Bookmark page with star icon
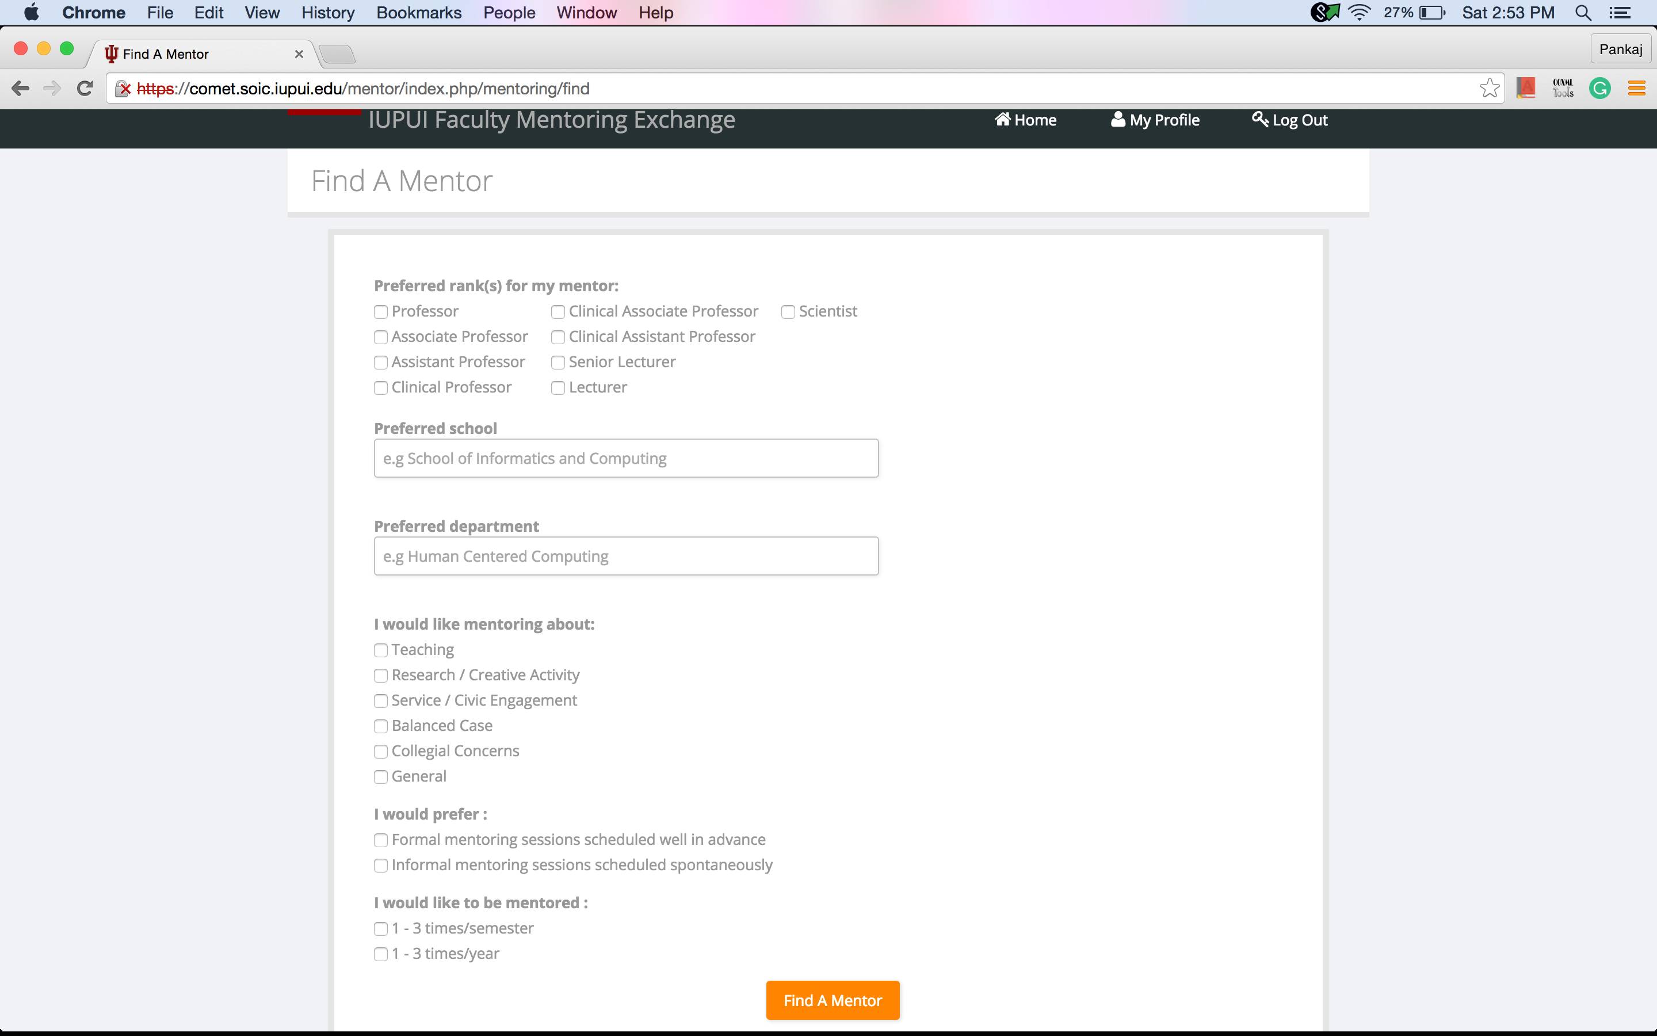The height and width of the screenshot is (1036, 1657). [1489, 89]
